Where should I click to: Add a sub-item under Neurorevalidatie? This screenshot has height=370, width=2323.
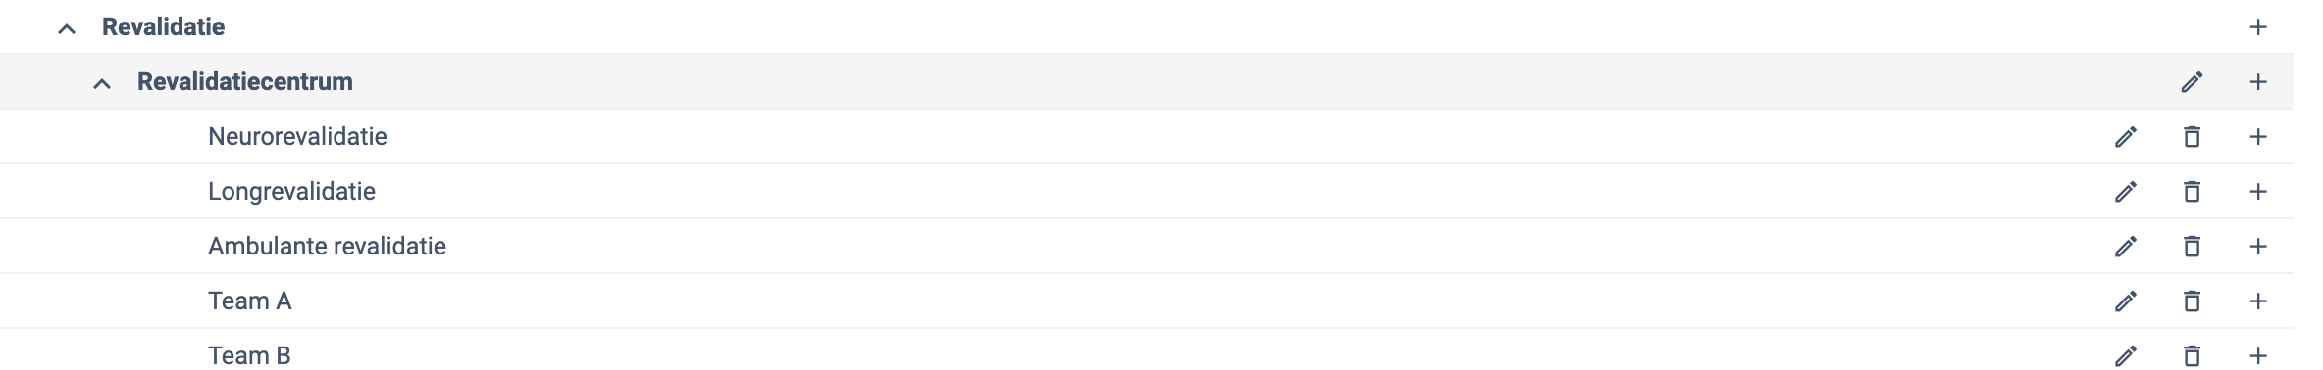click(2258, 137)
